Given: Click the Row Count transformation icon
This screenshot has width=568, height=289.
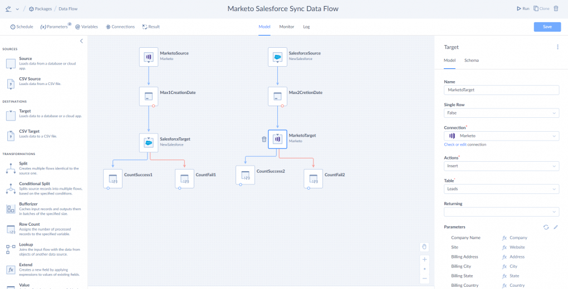Looking at the screenshot, I should pyautogui.click(x=11, y=230).
